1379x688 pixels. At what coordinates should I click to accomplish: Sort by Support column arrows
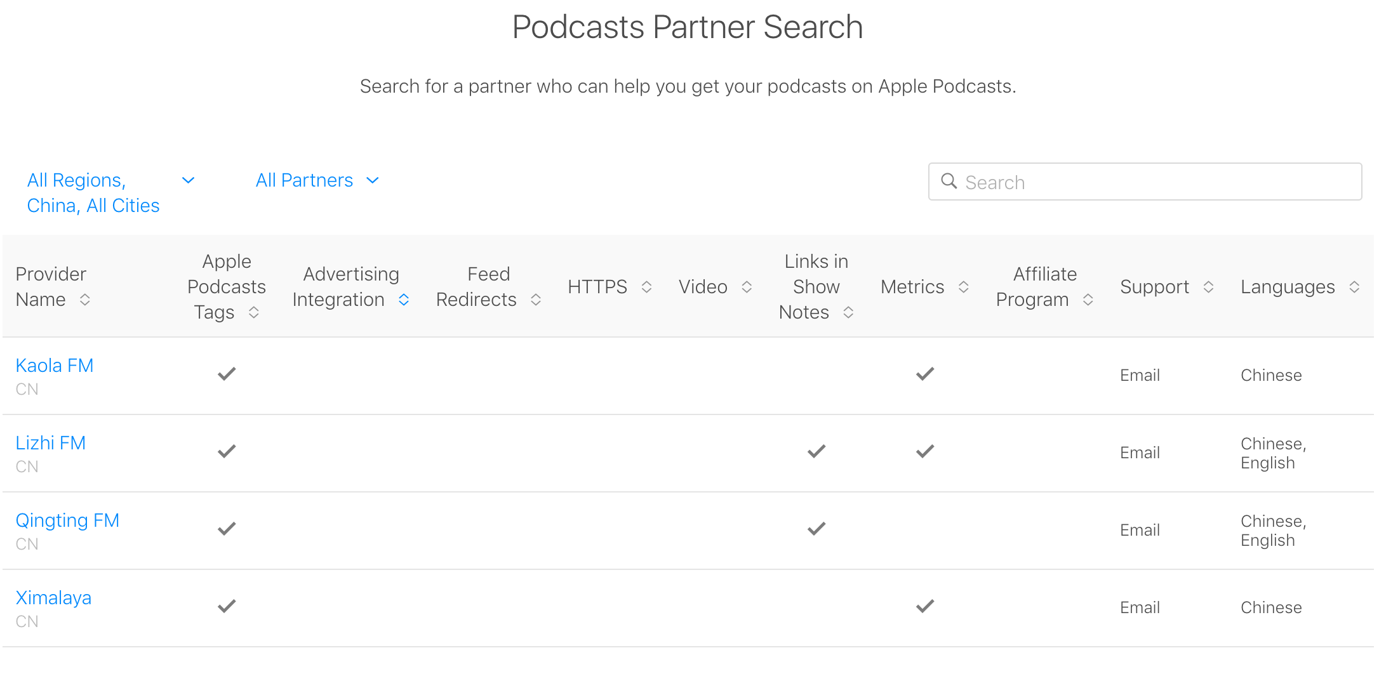[x=1208, y=287]
